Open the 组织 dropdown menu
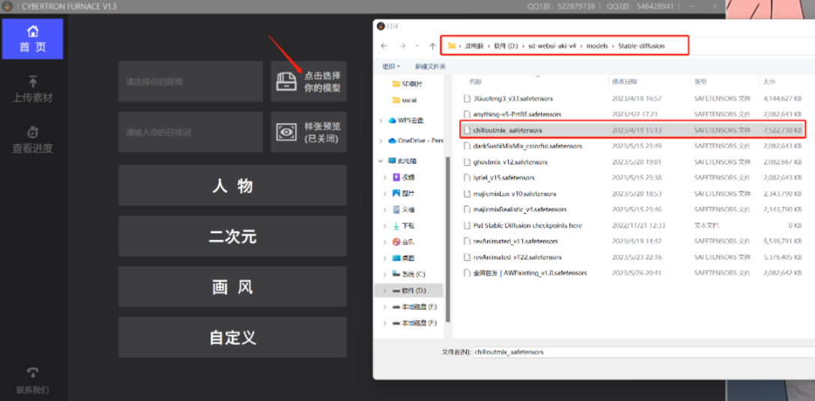Image resolution: width=815 pixels, height=401 pixels. pyautogui.click(x=391, y=67)
